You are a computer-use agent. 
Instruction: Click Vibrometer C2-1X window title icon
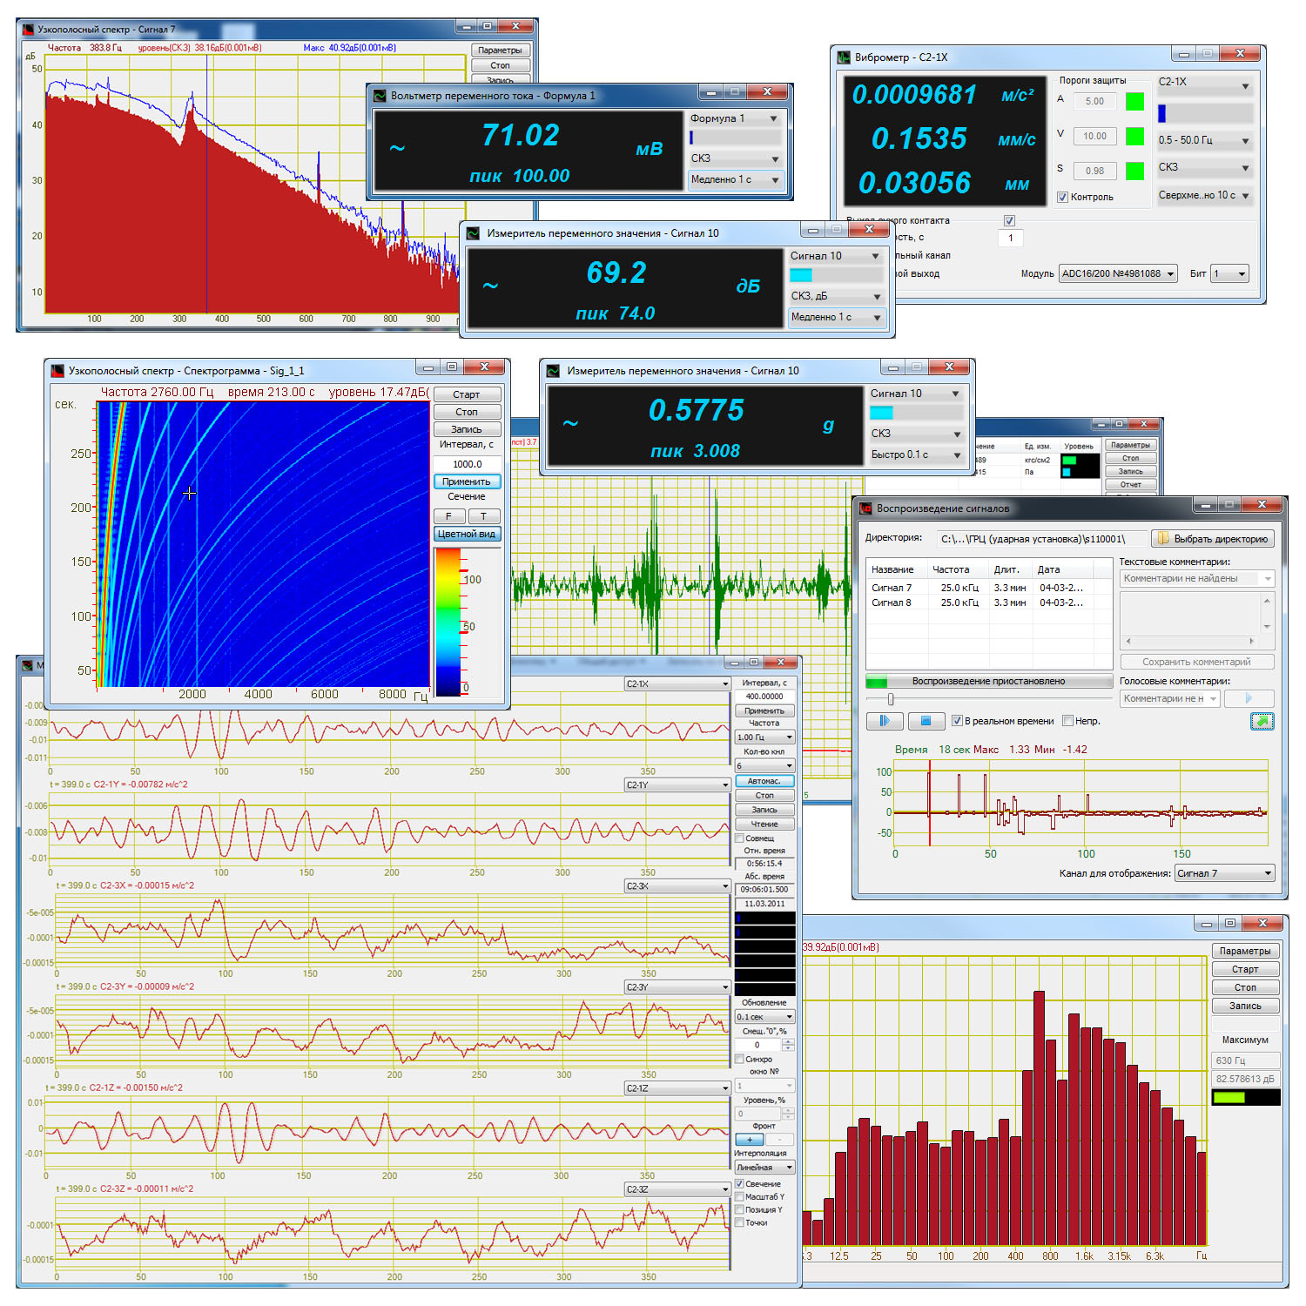(843, 57)
